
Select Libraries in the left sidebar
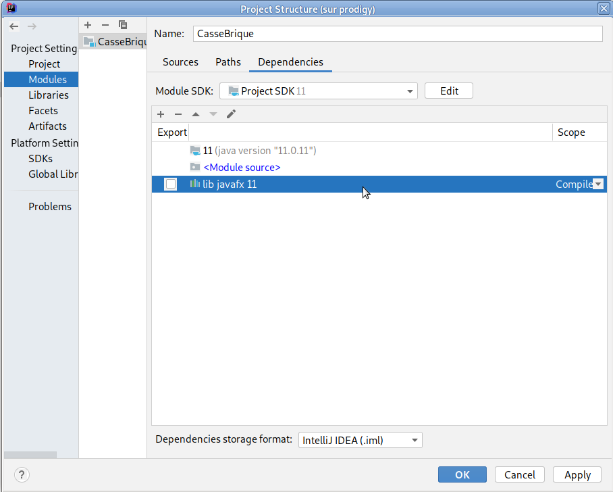tap(49, 95)
